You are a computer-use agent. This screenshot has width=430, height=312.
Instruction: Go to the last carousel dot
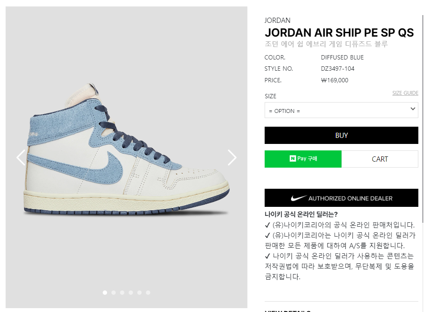(x=148, y=293)
